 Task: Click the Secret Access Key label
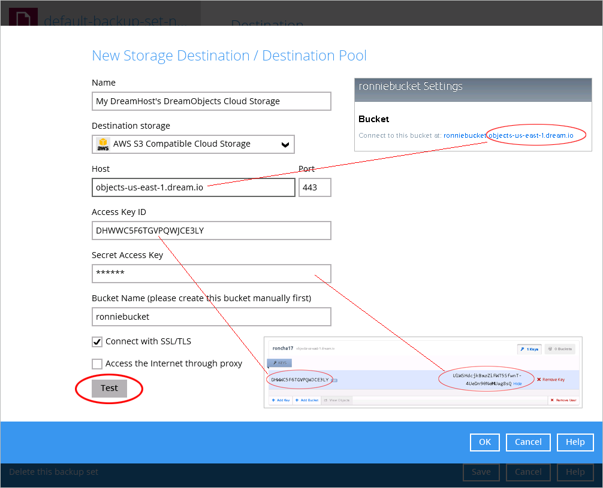[x=127, y=255]
